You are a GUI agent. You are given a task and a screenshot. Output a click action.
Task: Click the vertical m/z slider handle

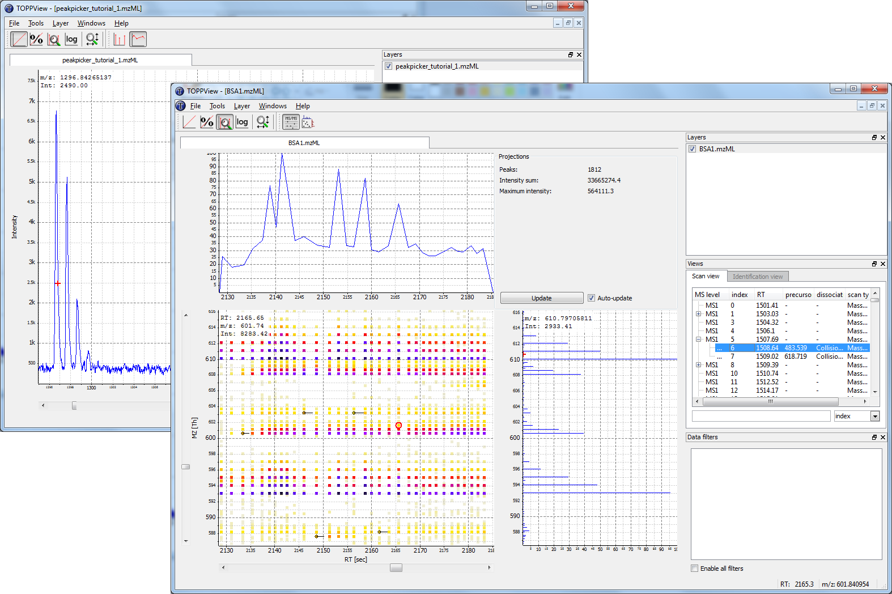[185, 466]
